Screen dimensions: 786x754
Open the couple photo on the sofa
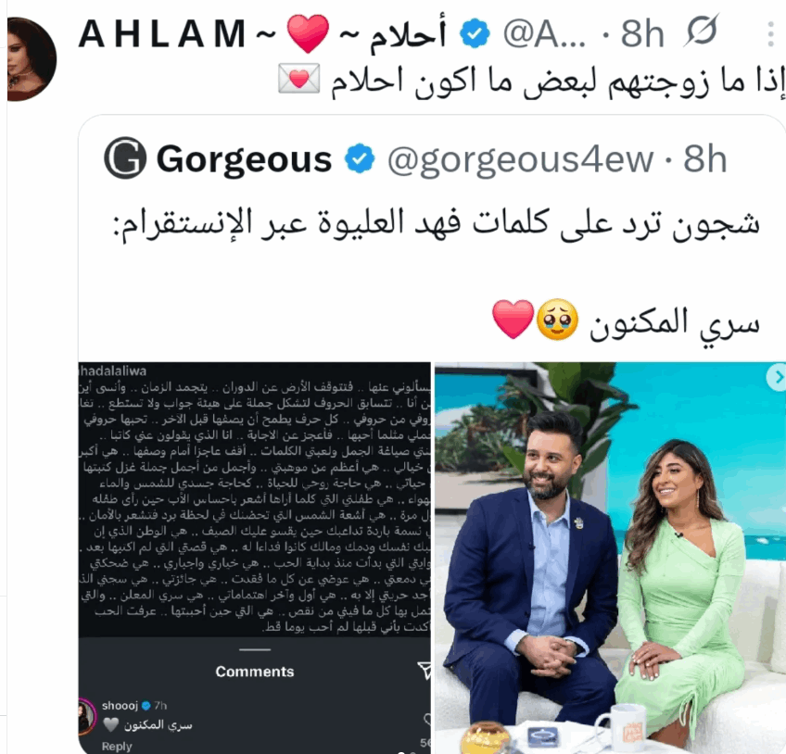[610, 558]
